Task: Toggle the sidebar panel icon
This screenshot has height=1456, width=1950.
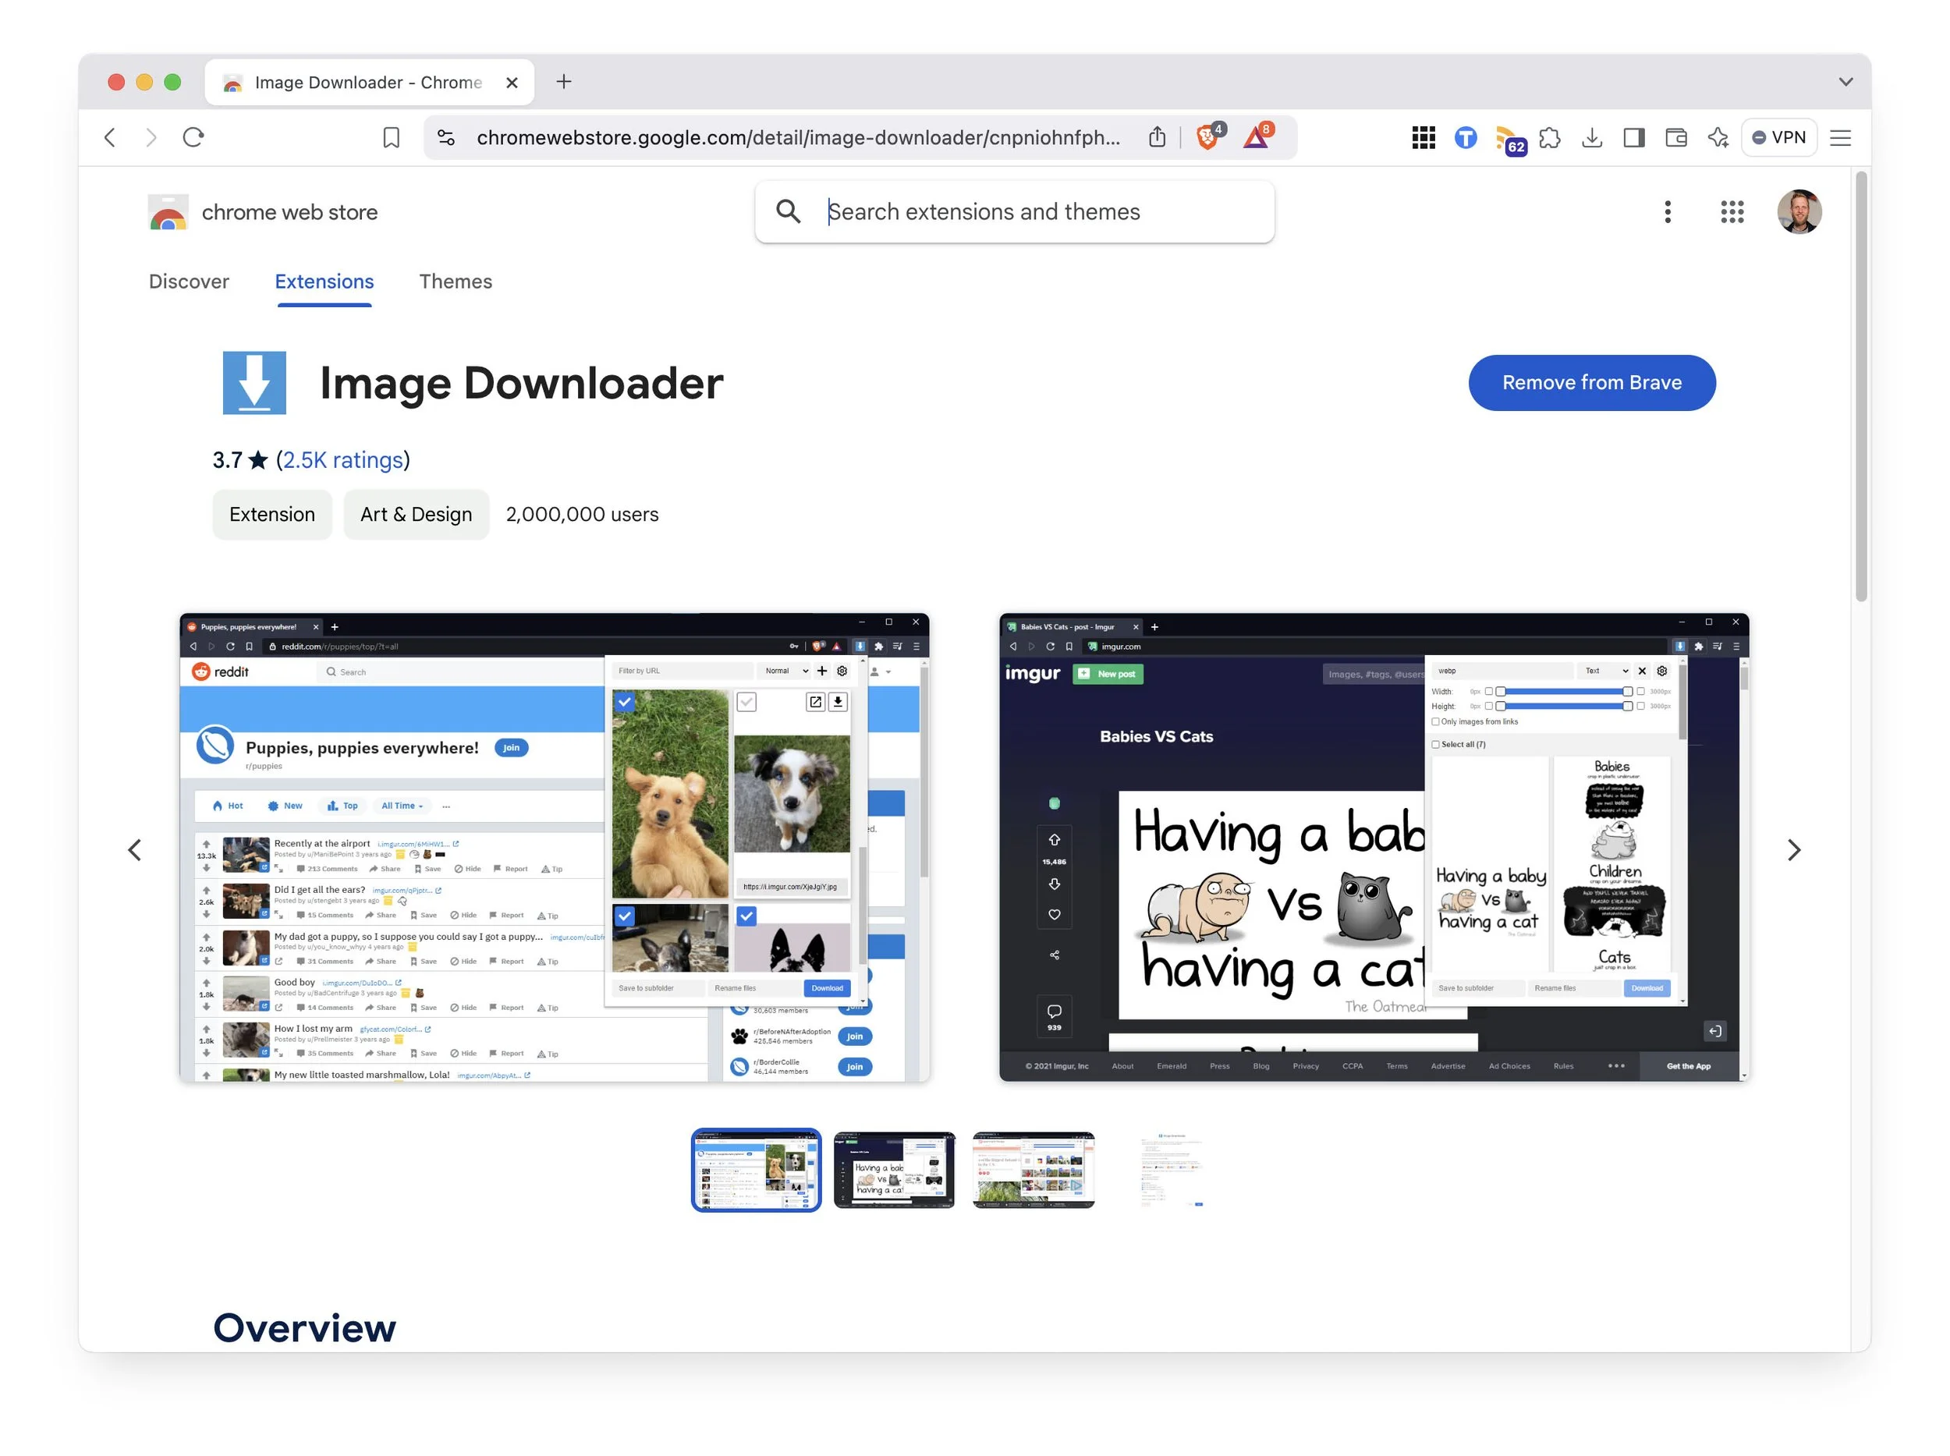Action: (x=1633, y=137)
